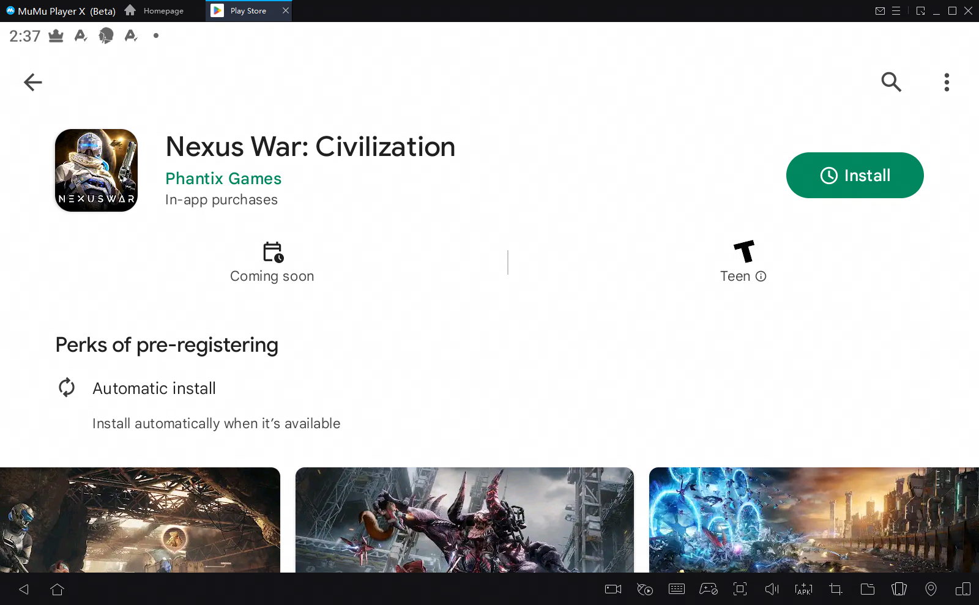Click the Automatic install sync icon
The width and height of the screenshot is (979, 605).
[x=67, y=387]
